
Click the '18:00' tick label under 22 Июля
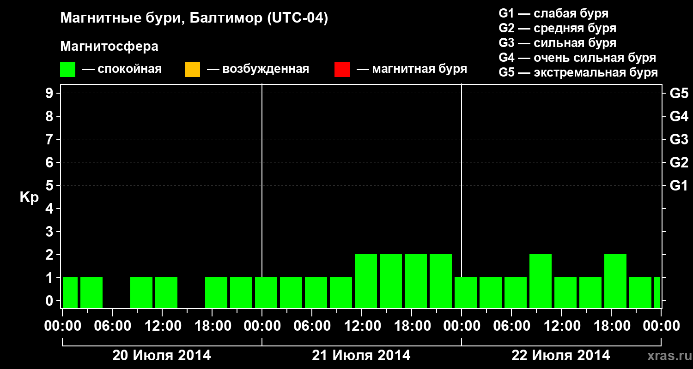tap(611, 326)
